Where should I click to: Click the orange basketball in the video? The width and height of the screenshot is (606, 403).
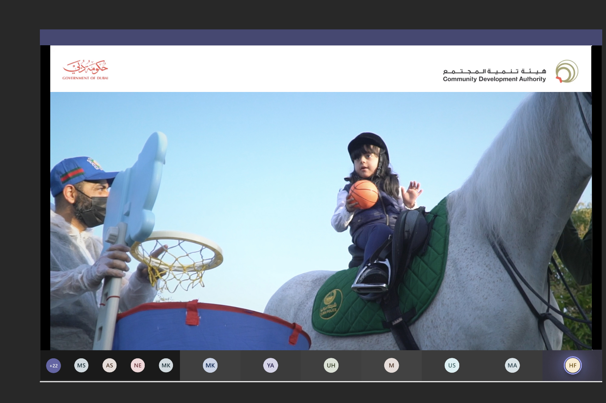coord(364,194)
